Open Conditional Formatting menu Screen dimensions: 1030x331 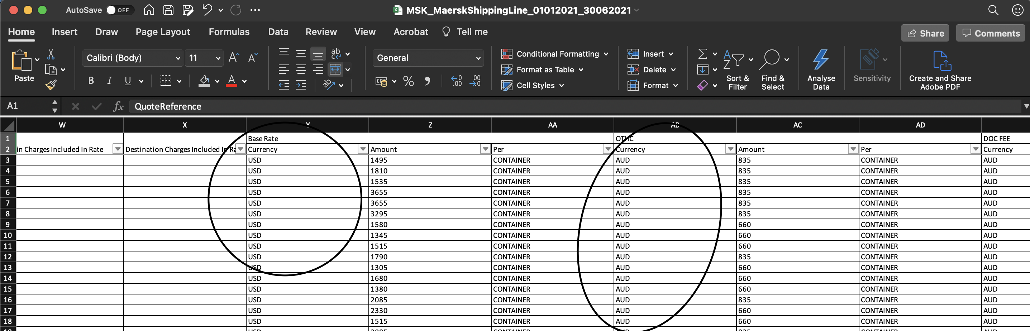[x=554, y=54]
